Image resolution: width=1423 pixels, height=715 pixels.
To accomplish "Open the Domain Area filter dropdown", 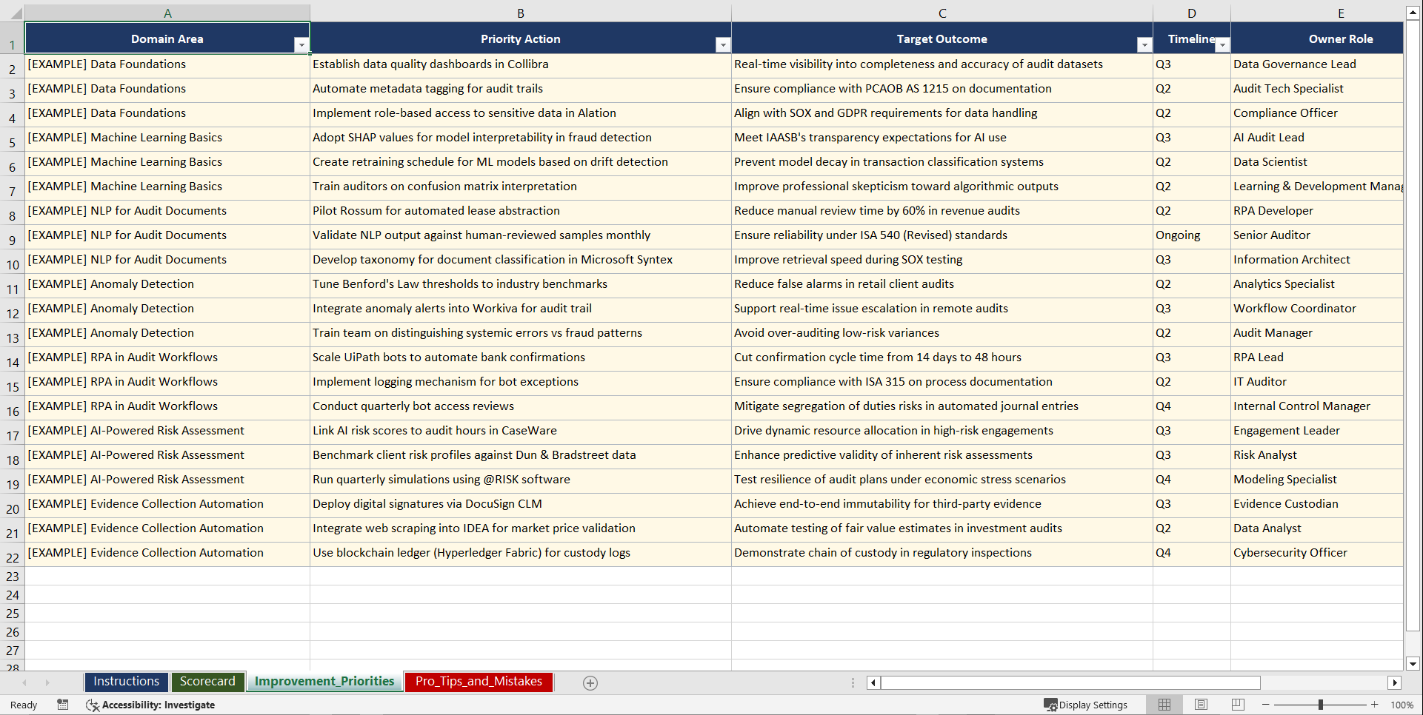I will (x=301, y=44).
